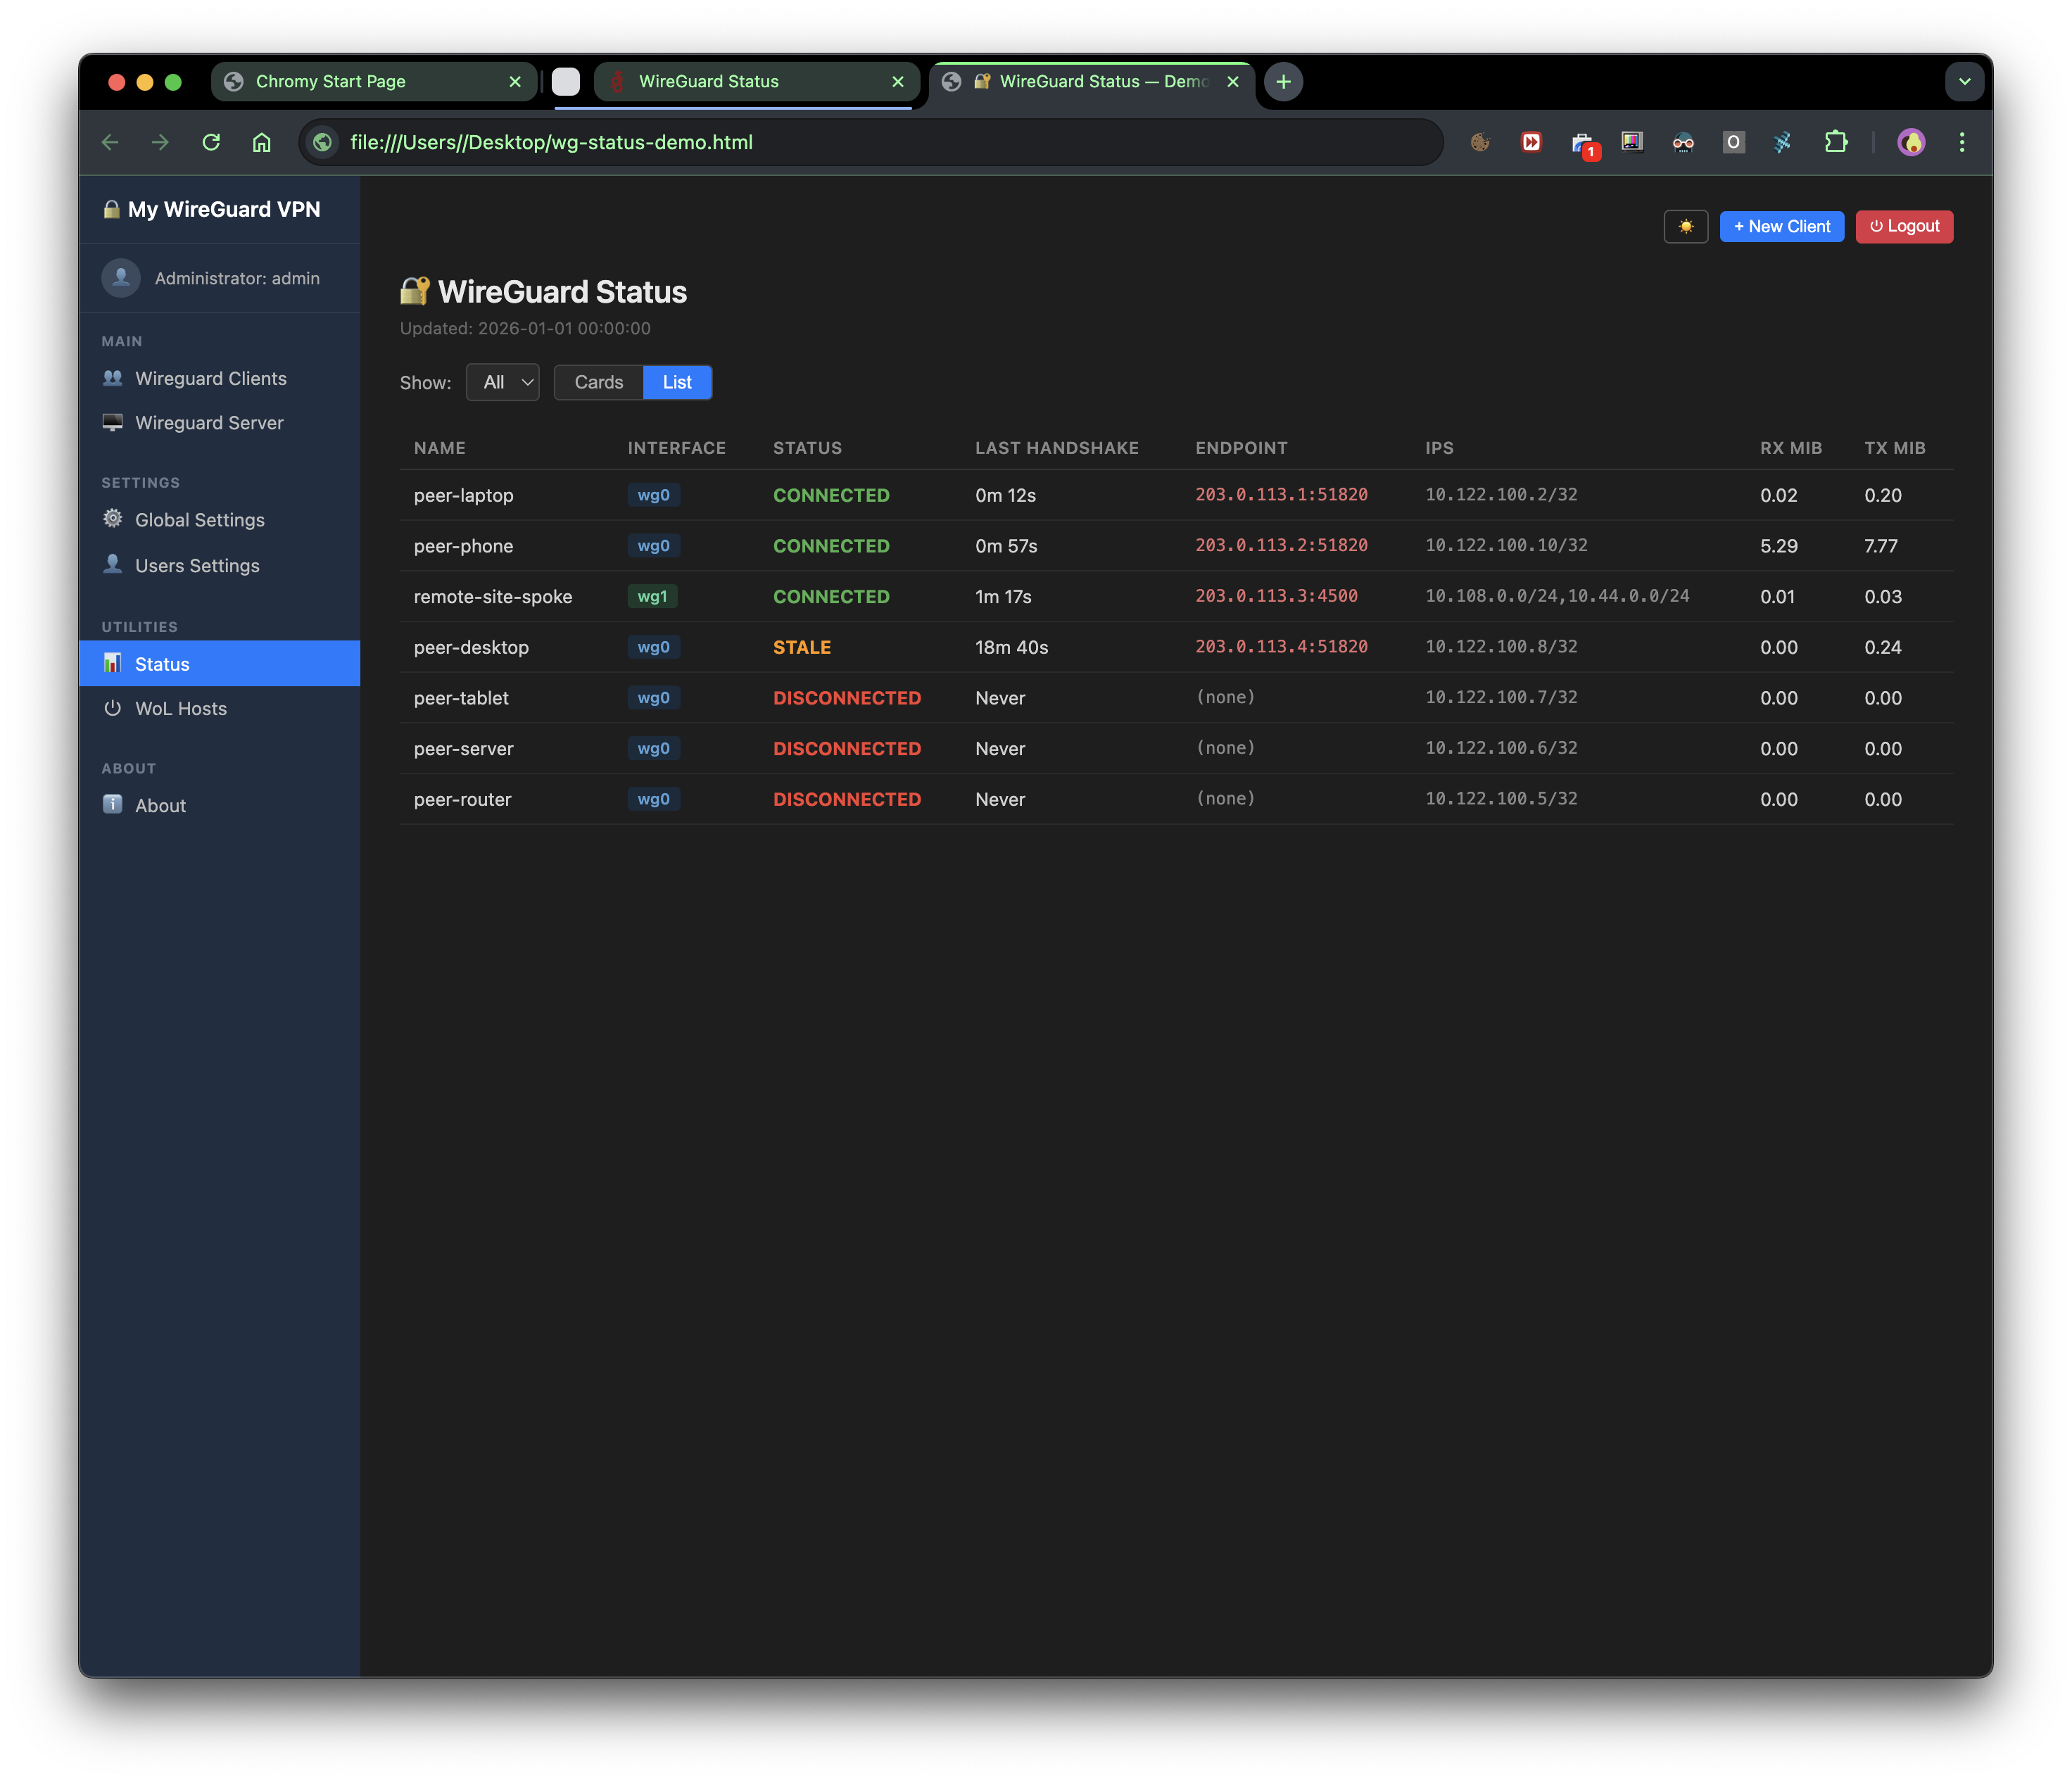This screenshot has height=1782, width=2072.
Task: Click the Extensions puzzle icon
Action: point(1835,142)
